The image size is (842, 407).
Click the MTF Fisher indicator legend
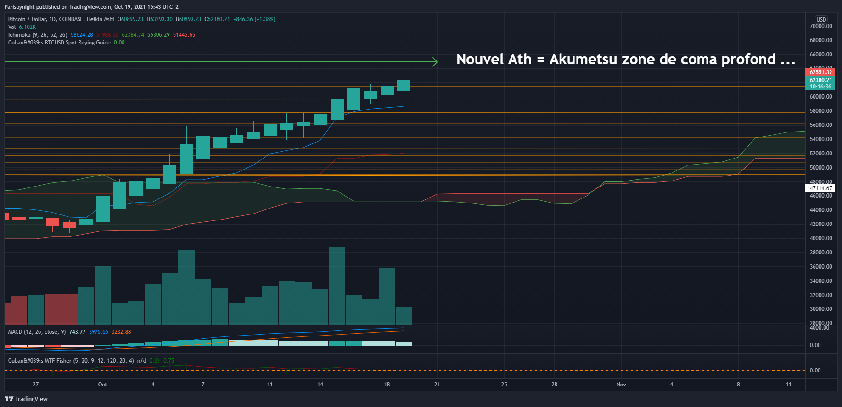(71, 361)
